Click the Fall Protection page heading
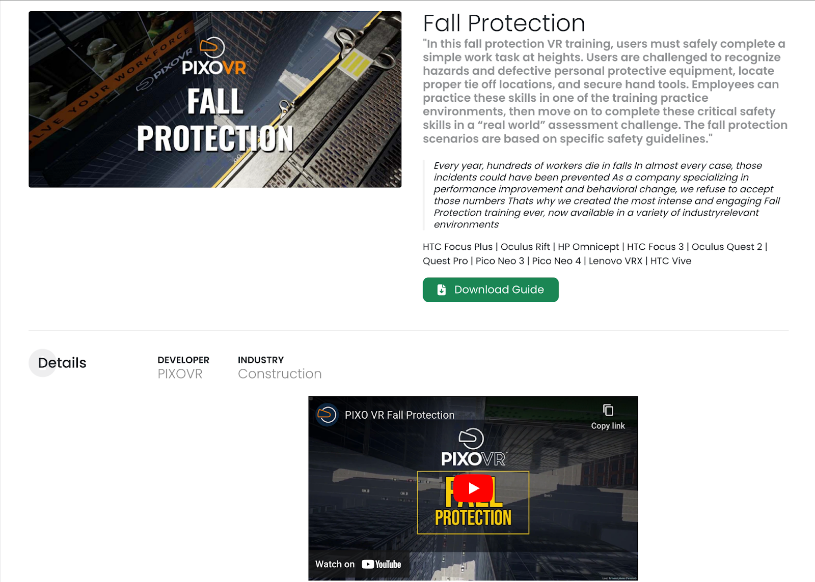 point(504,23)
